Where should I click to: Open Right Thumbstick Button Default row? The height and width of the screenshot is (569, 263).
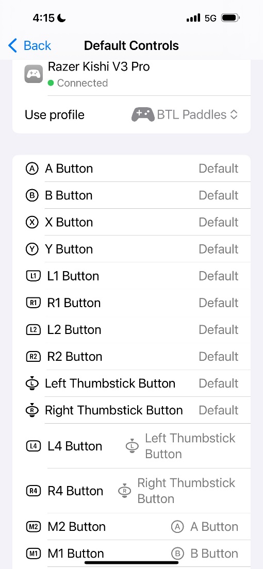point(131,410)
